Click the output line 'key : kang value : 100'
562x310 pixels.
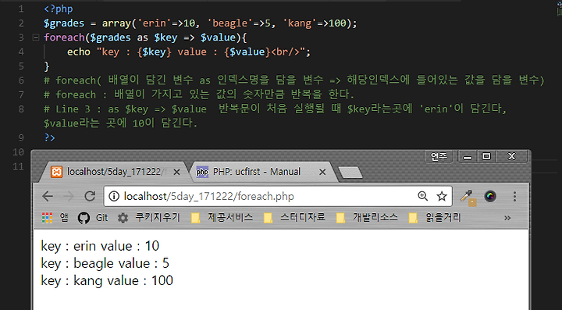click(107, 280)
